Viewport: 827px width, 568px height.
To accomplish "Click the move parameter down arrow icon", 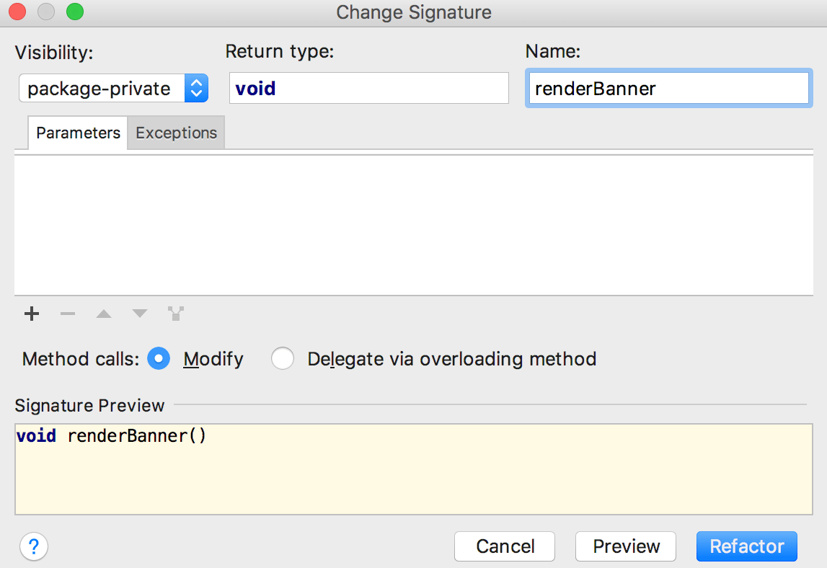I will [139, 314].
